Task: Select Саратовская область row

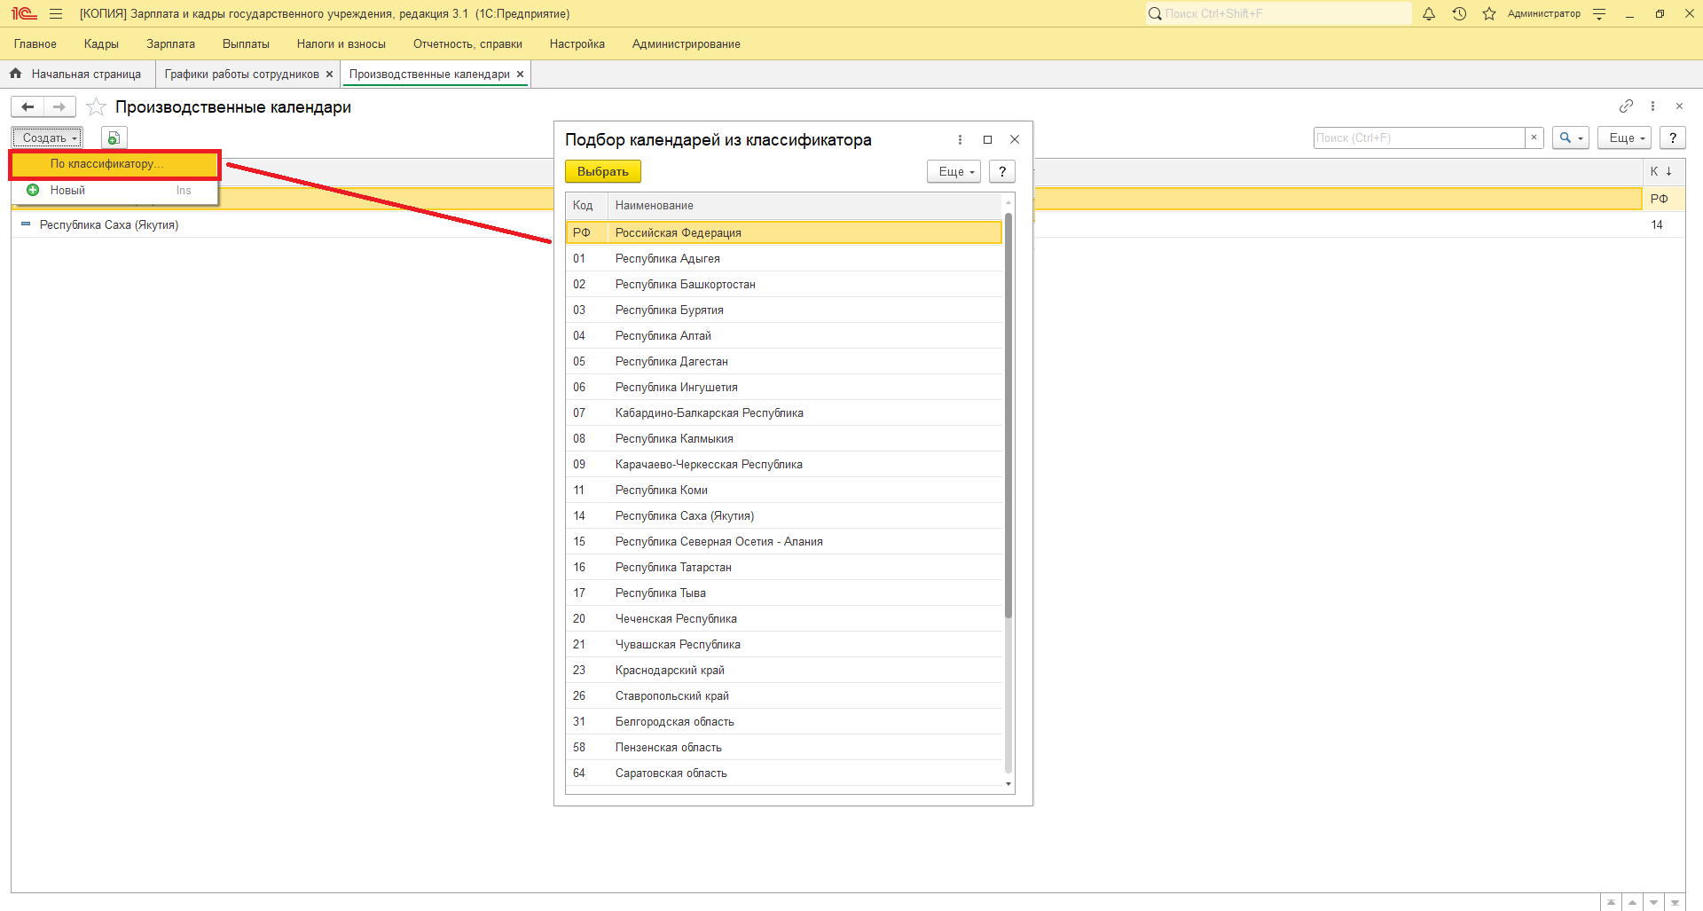Action: click(x=784, y=773)
